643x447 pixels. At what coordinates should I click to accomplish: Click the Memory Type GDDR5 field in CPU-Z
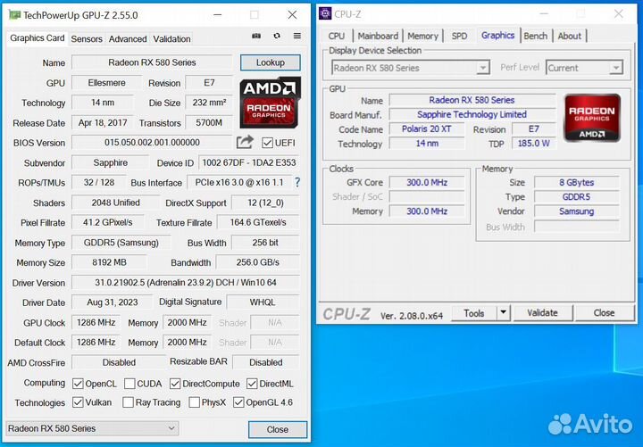(577, 196)
